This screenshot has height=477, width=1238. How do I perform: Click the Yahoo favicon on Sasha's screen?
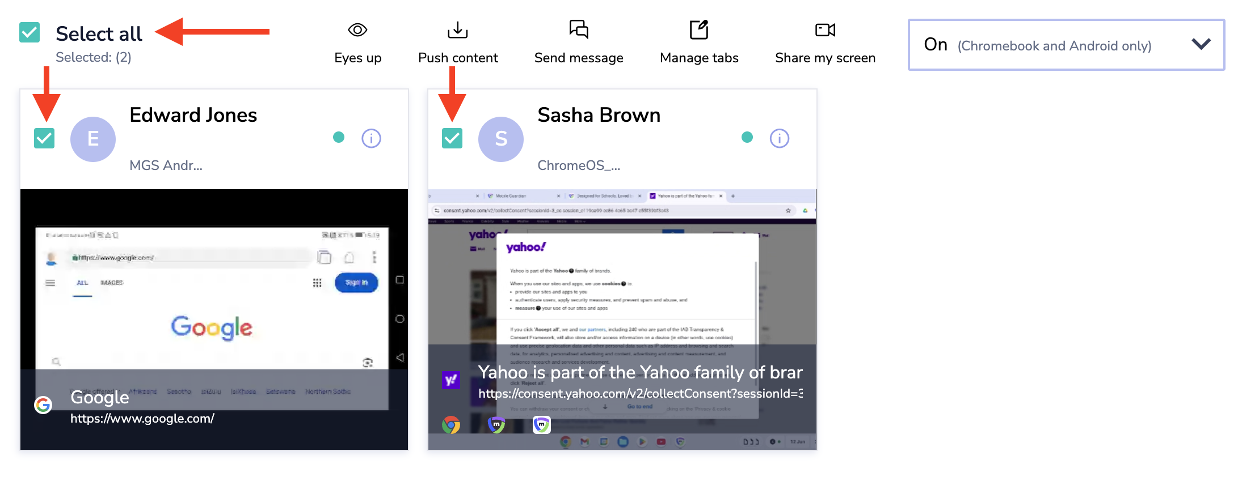pos(451,380)
